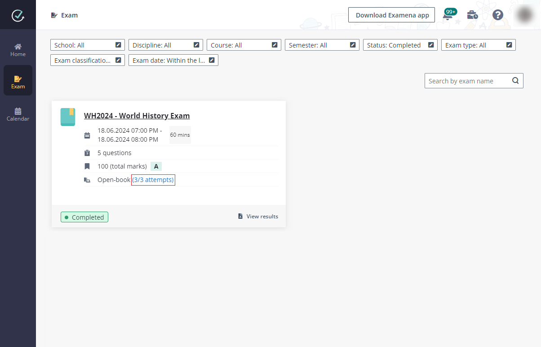Click the user profile avatar
The image size is (541, 347).
click(524, 15)
